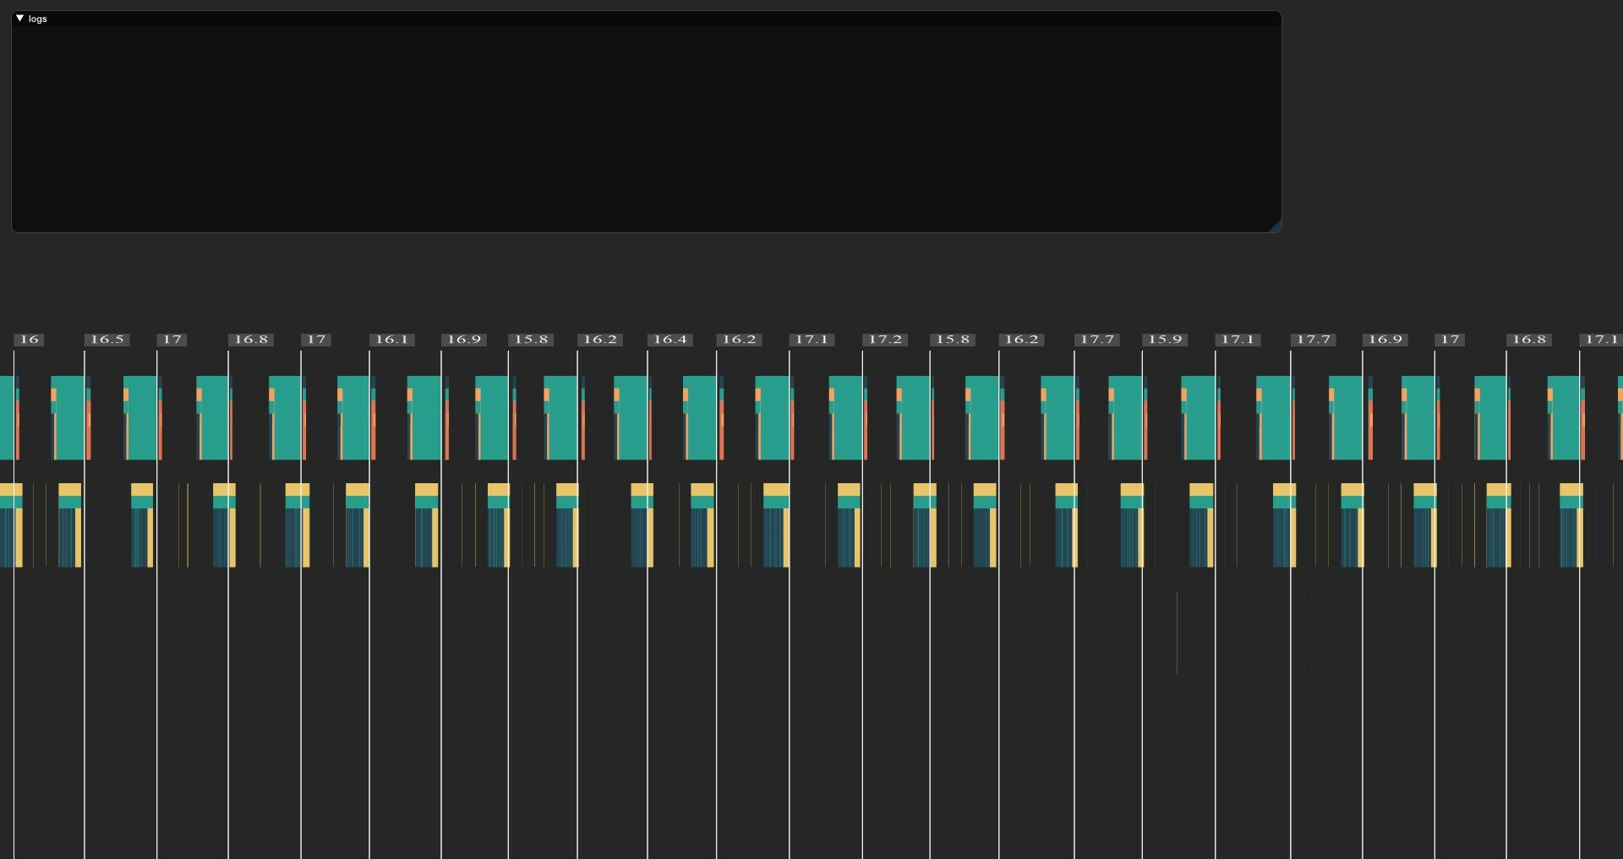Grab the logs panel resize corner handle
The image size is (1623, 859).
pyautogui.click(x=1276, y=226)
